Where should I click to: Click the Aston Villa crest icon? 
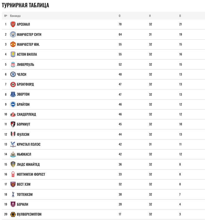(13, 54)
